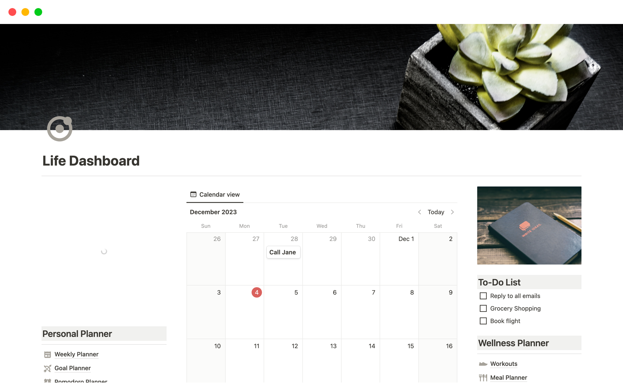This screenshot has width=623, height=389.
Task: Click the Meal Planner icon
Action: (x=483, y=377)
